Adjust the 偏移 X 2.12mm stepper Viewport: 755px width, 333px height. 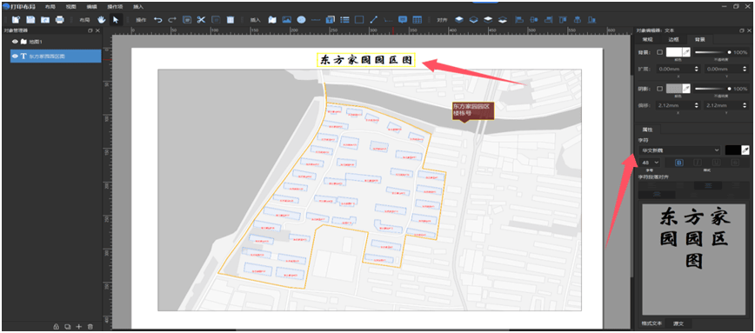[x=697, y=105]
